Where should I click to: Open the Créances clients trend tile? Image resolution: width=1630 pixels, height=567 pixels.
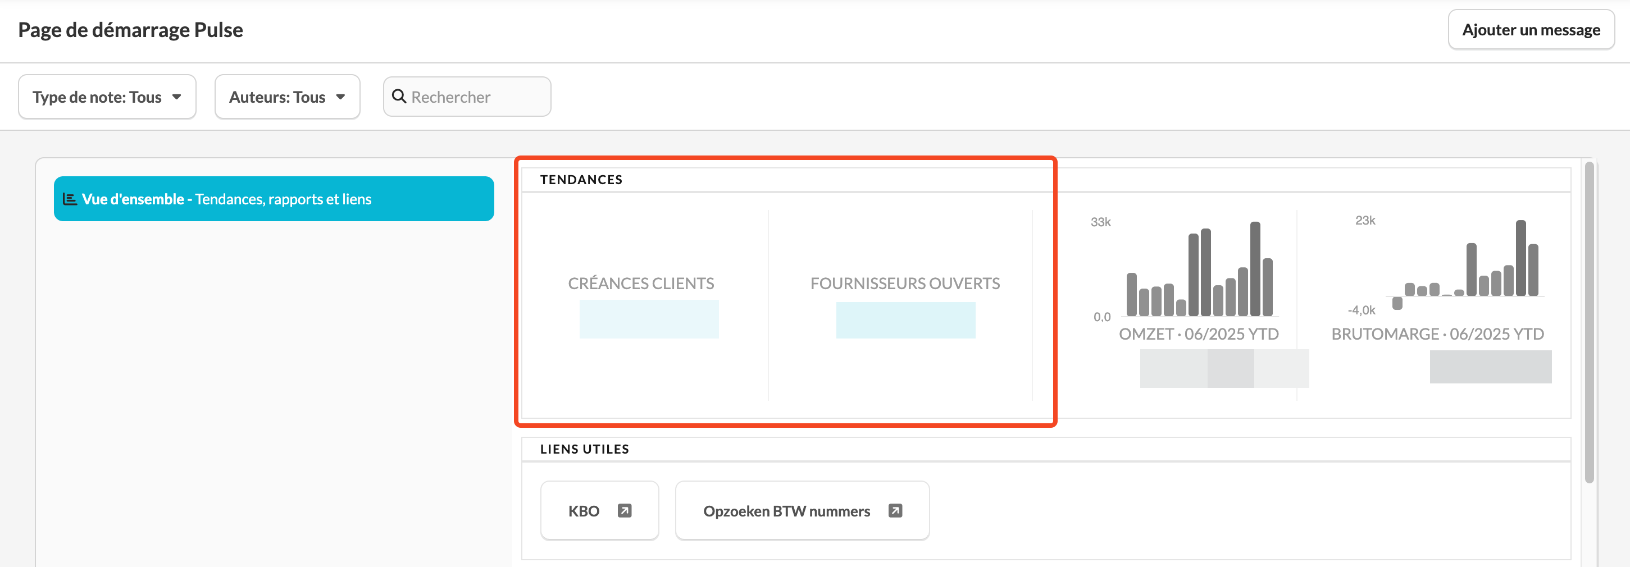point(644,305)
